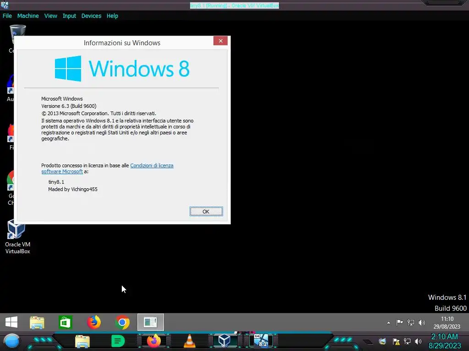The image size is (469, 351).
Task: Open the VirtualBox File menu
Action: (x=7, y=16)
